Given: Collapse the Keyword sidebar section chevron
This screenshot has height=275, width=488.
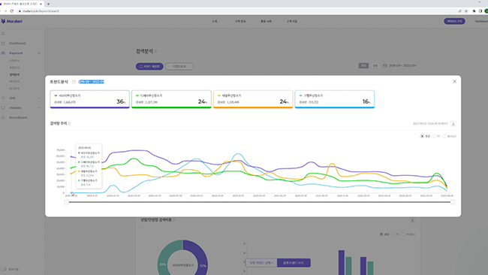Looking at the screenshot, I should (39, 53).
